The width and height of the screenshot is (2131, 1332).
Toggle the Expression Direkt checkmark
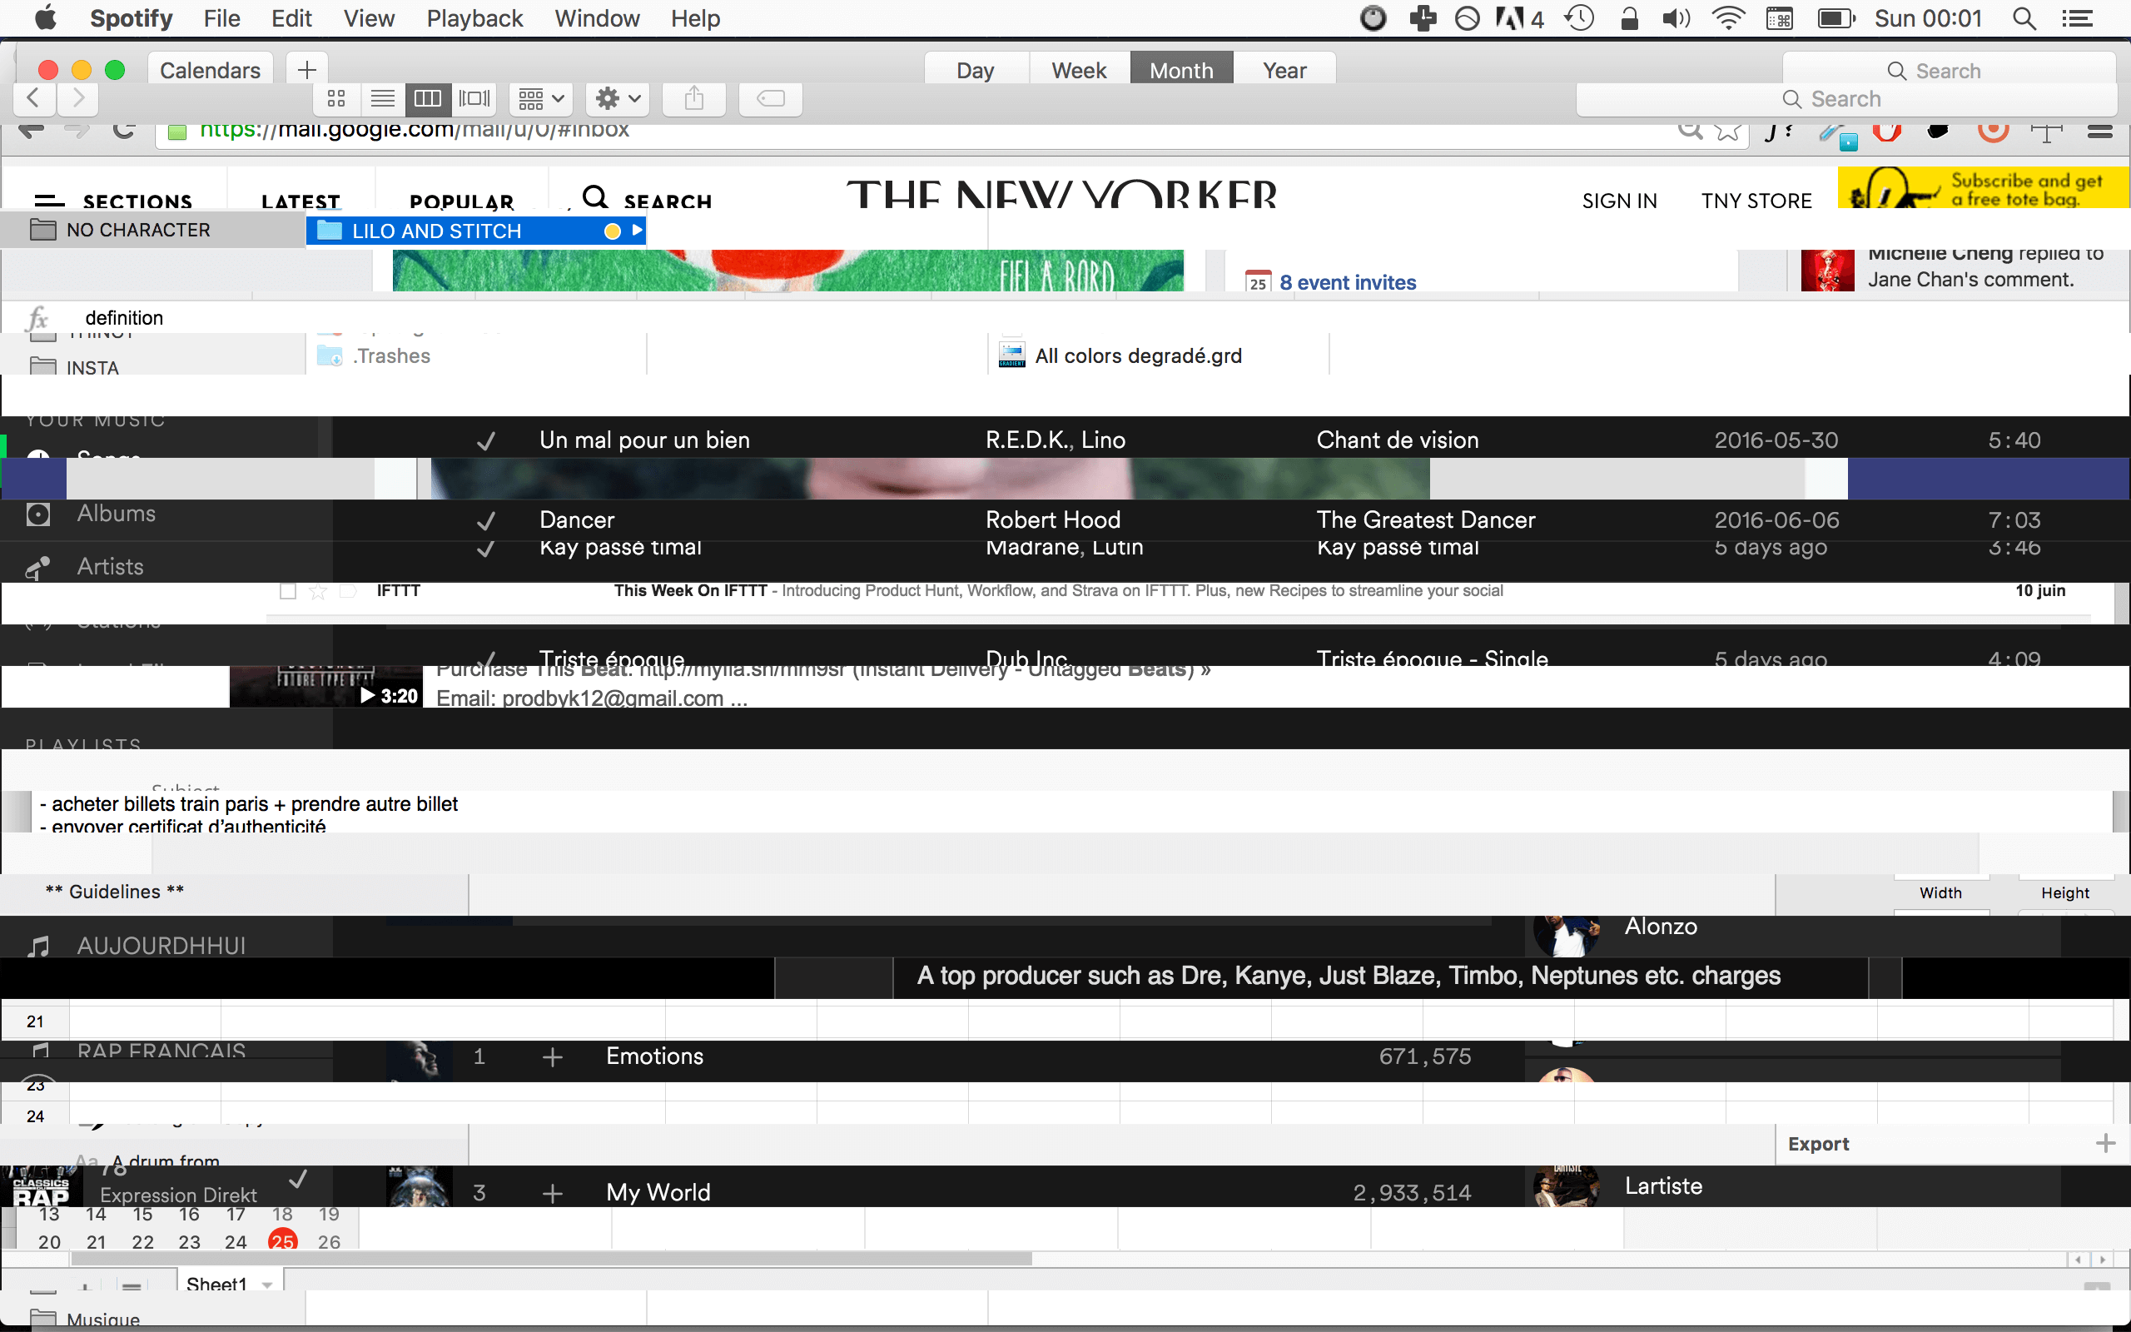pos(299,1179)
